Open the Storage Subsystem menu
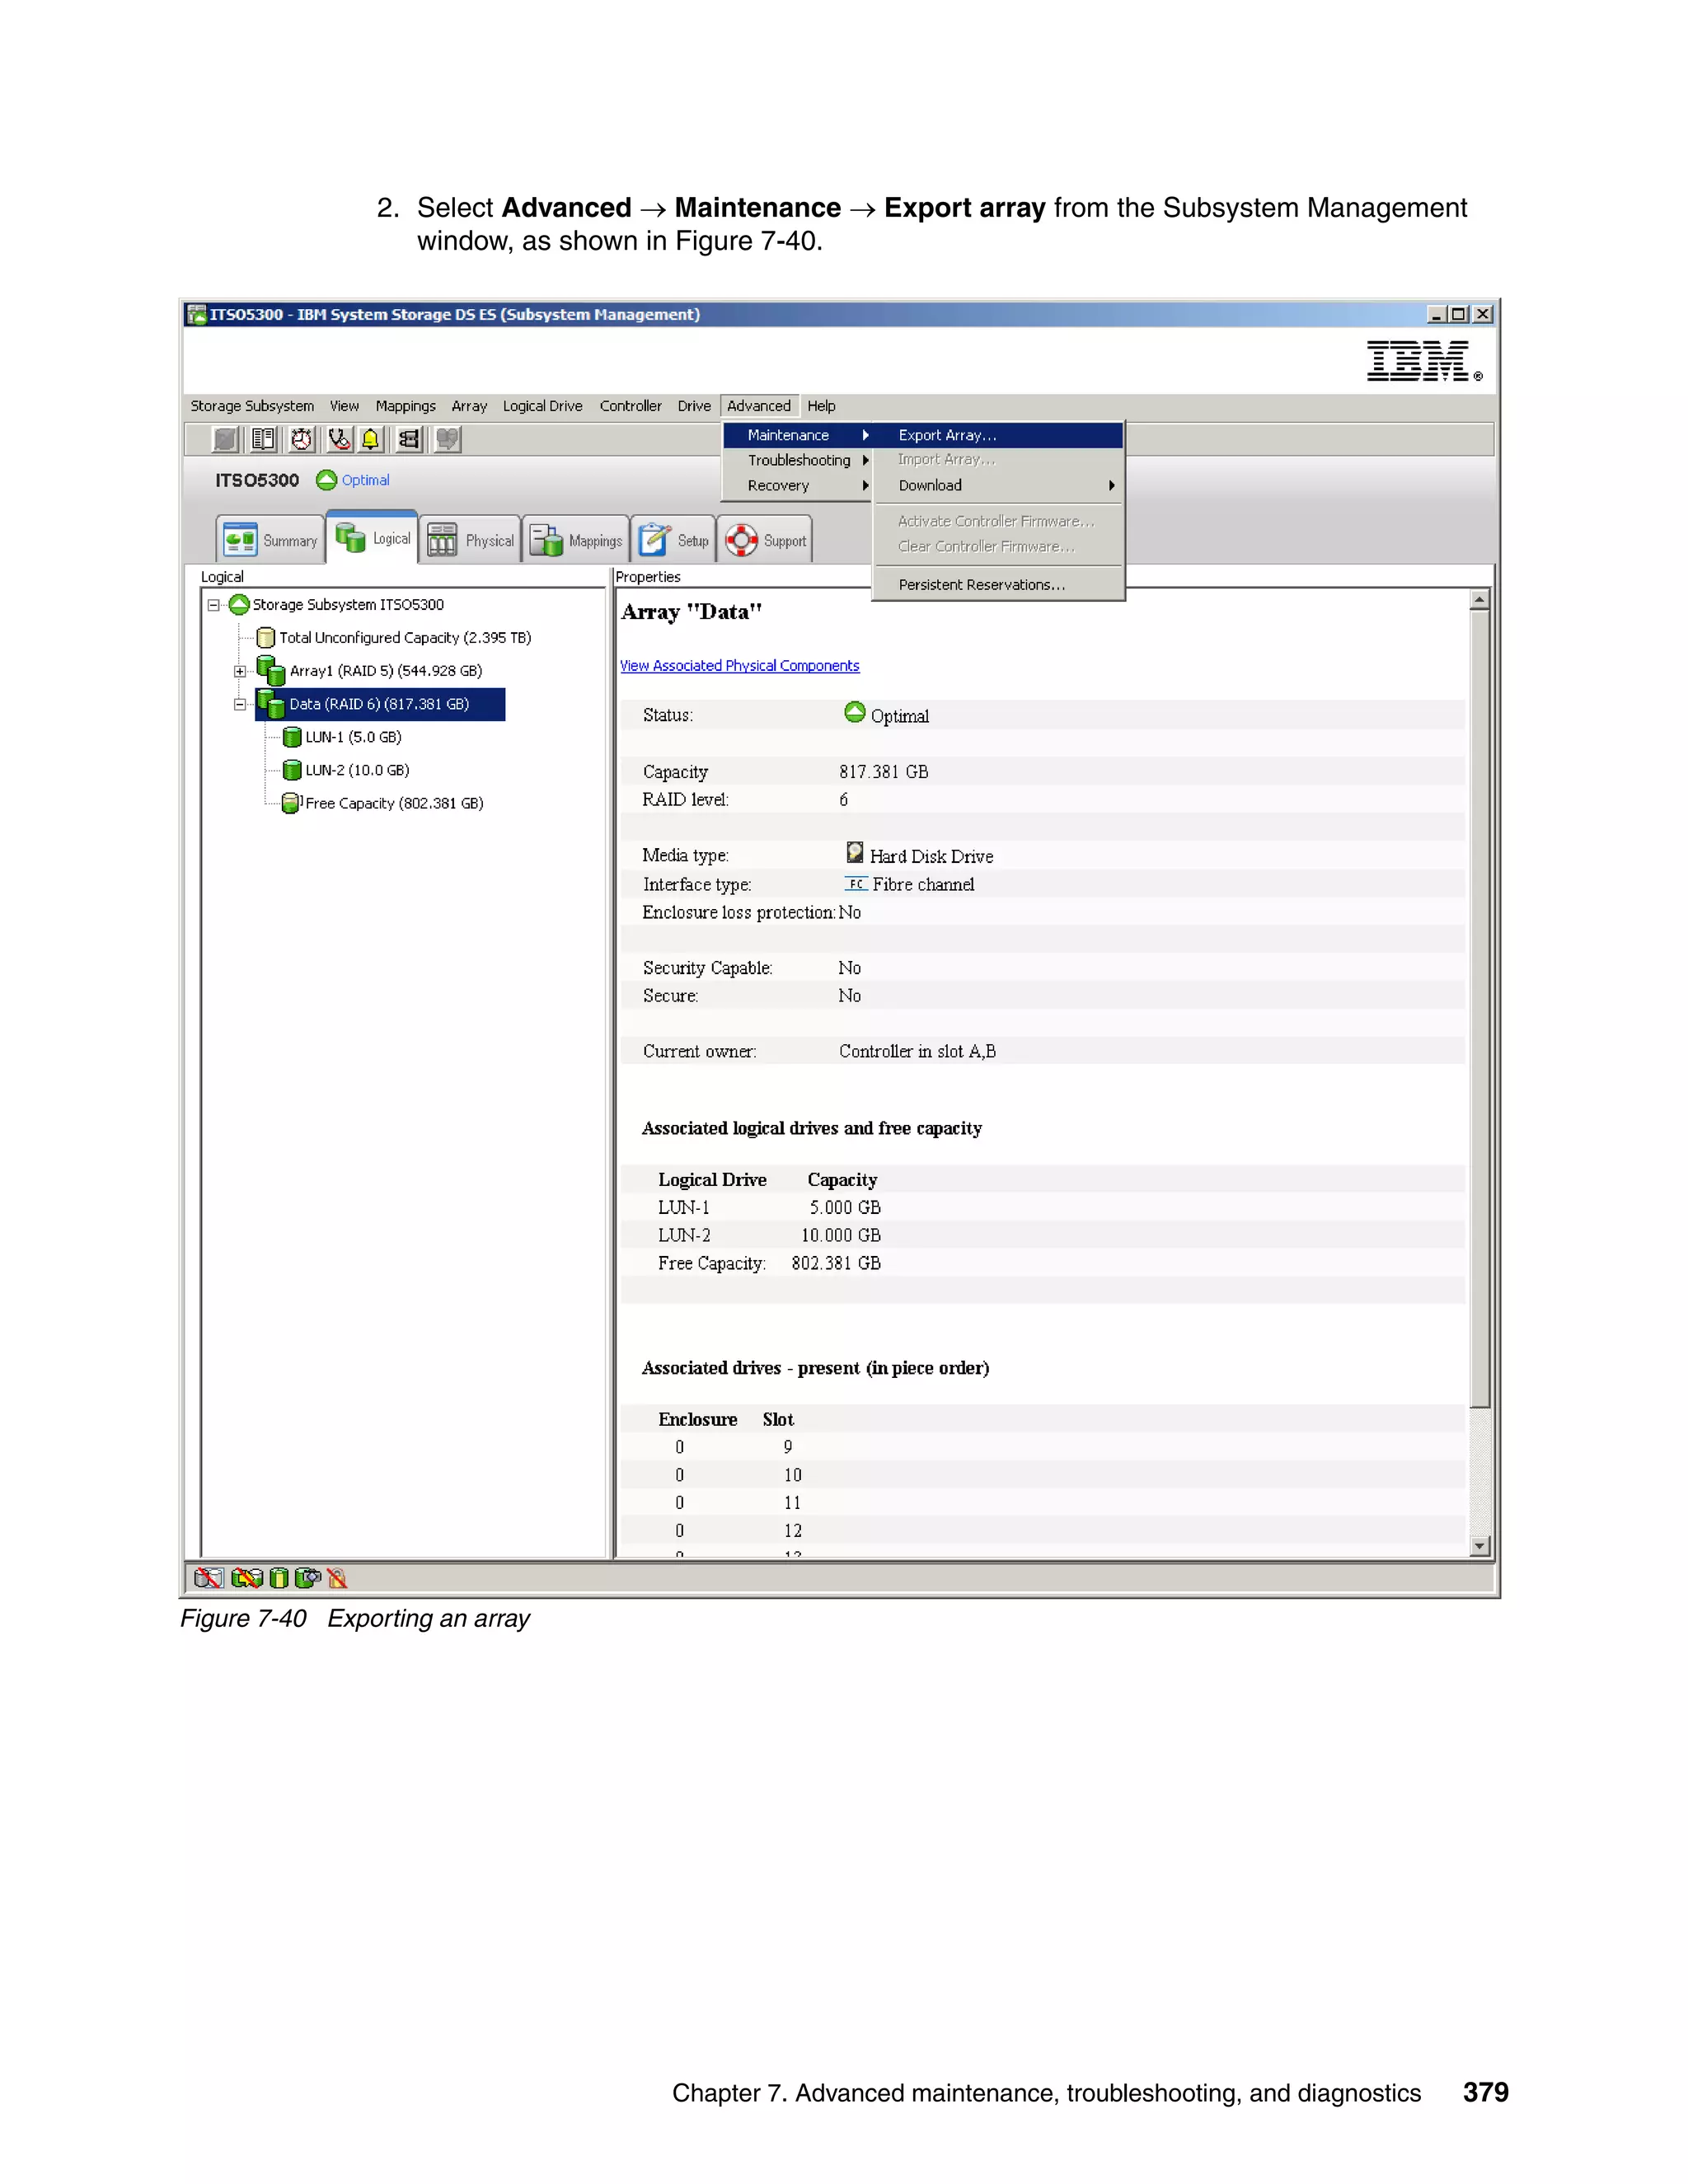Viewport: 1688px width, 2184px height. point(252,406)
